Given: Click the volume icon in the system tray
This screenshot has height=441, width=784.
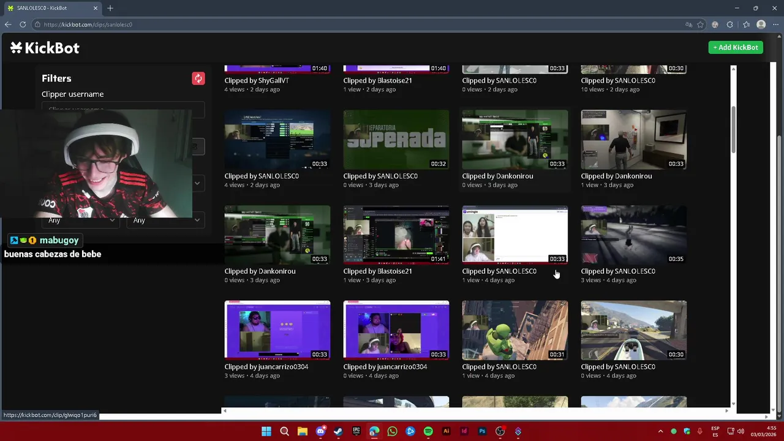Looking at the screenshot, I should click(741, 431).
